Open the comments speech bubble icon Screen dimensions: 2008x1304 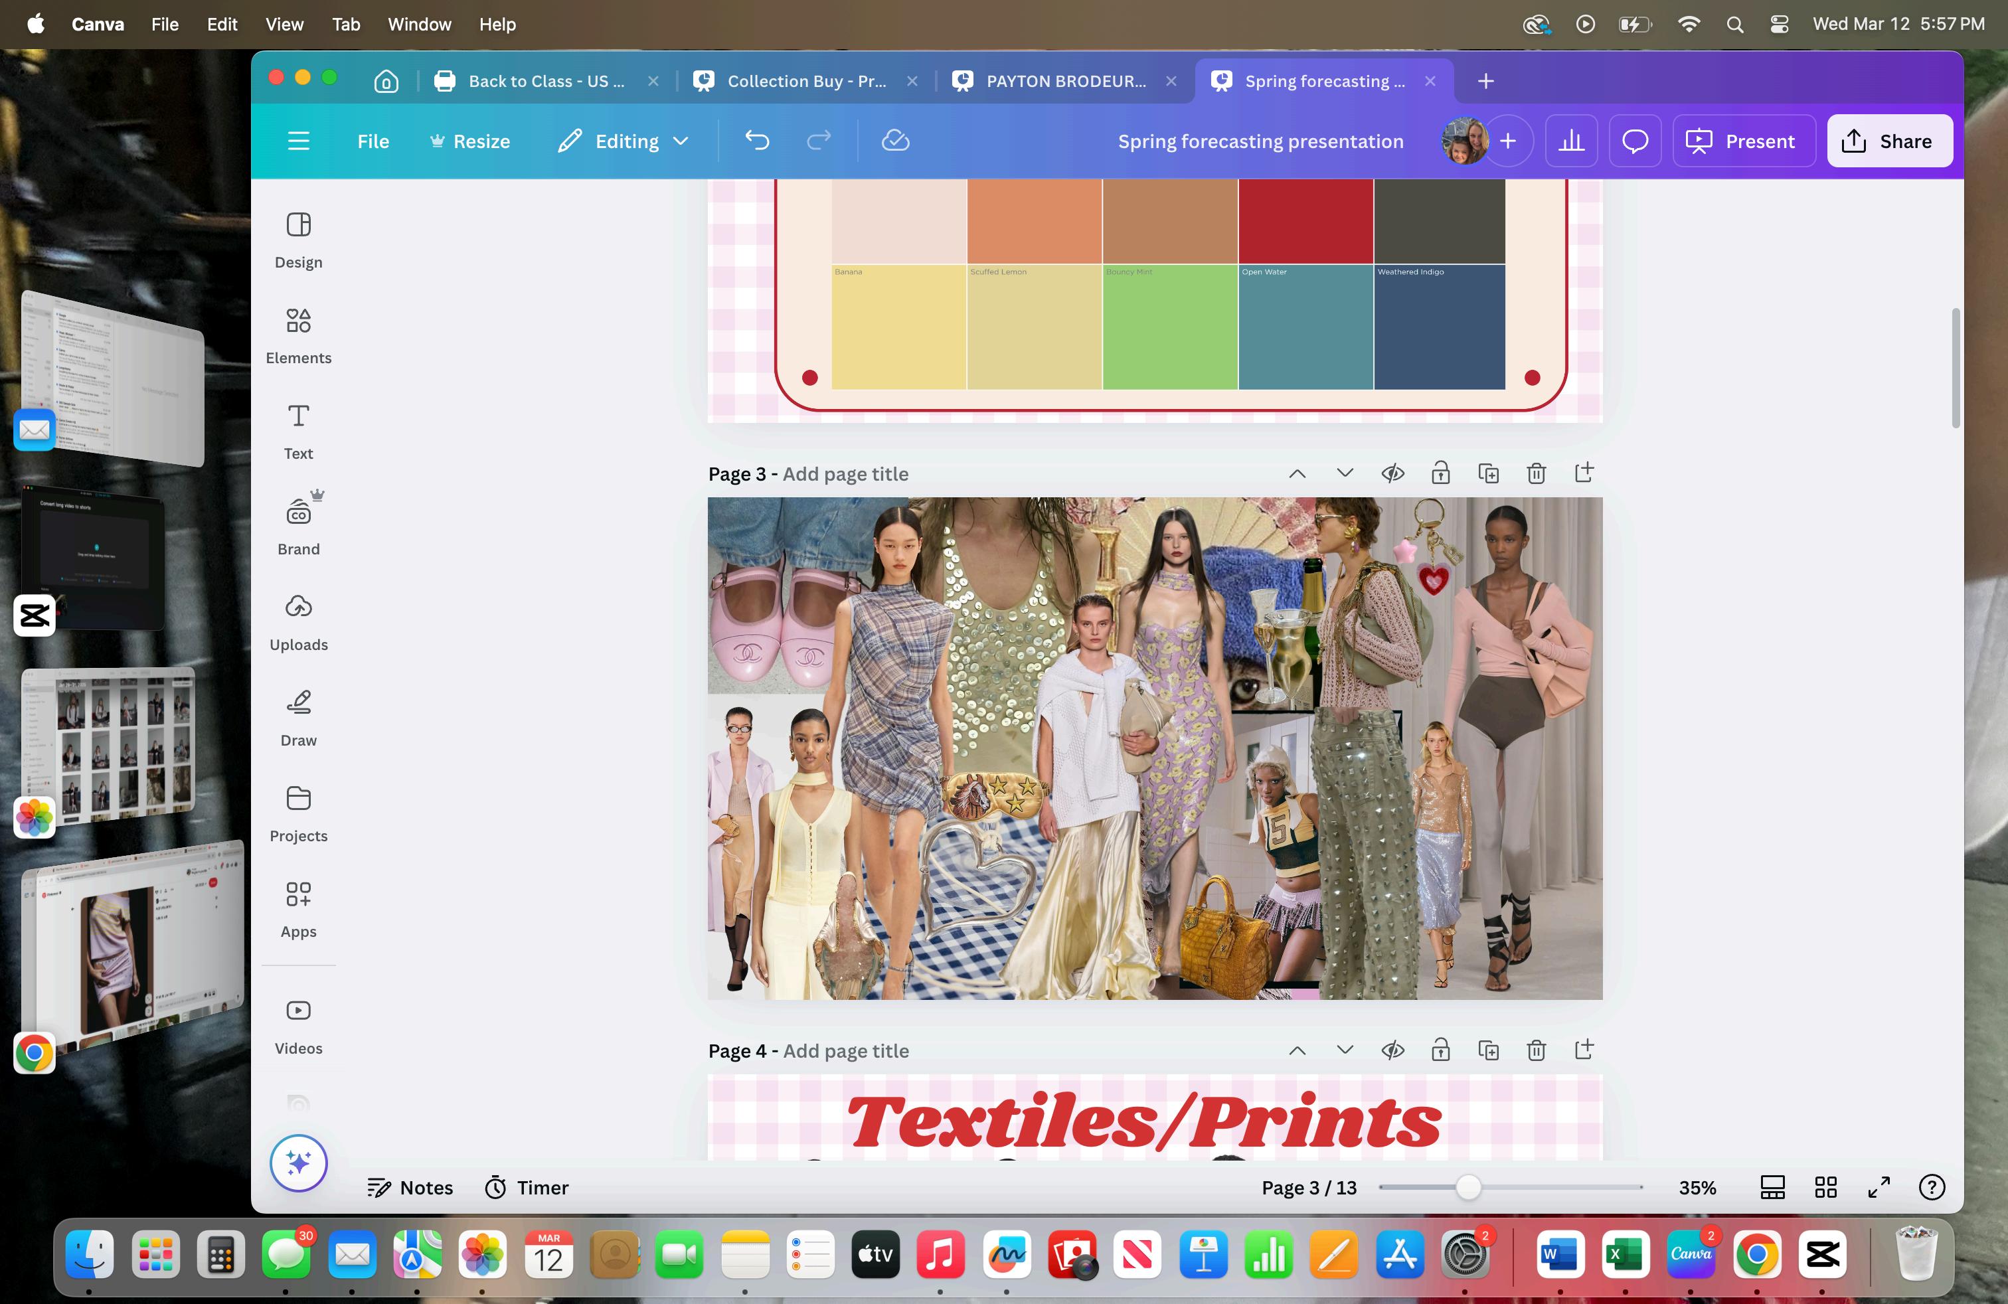tap(1634, 141)
